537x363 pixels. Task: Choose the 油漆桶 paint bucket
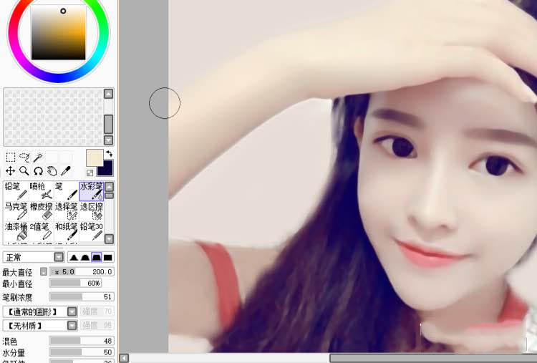[x=16, y=231]
